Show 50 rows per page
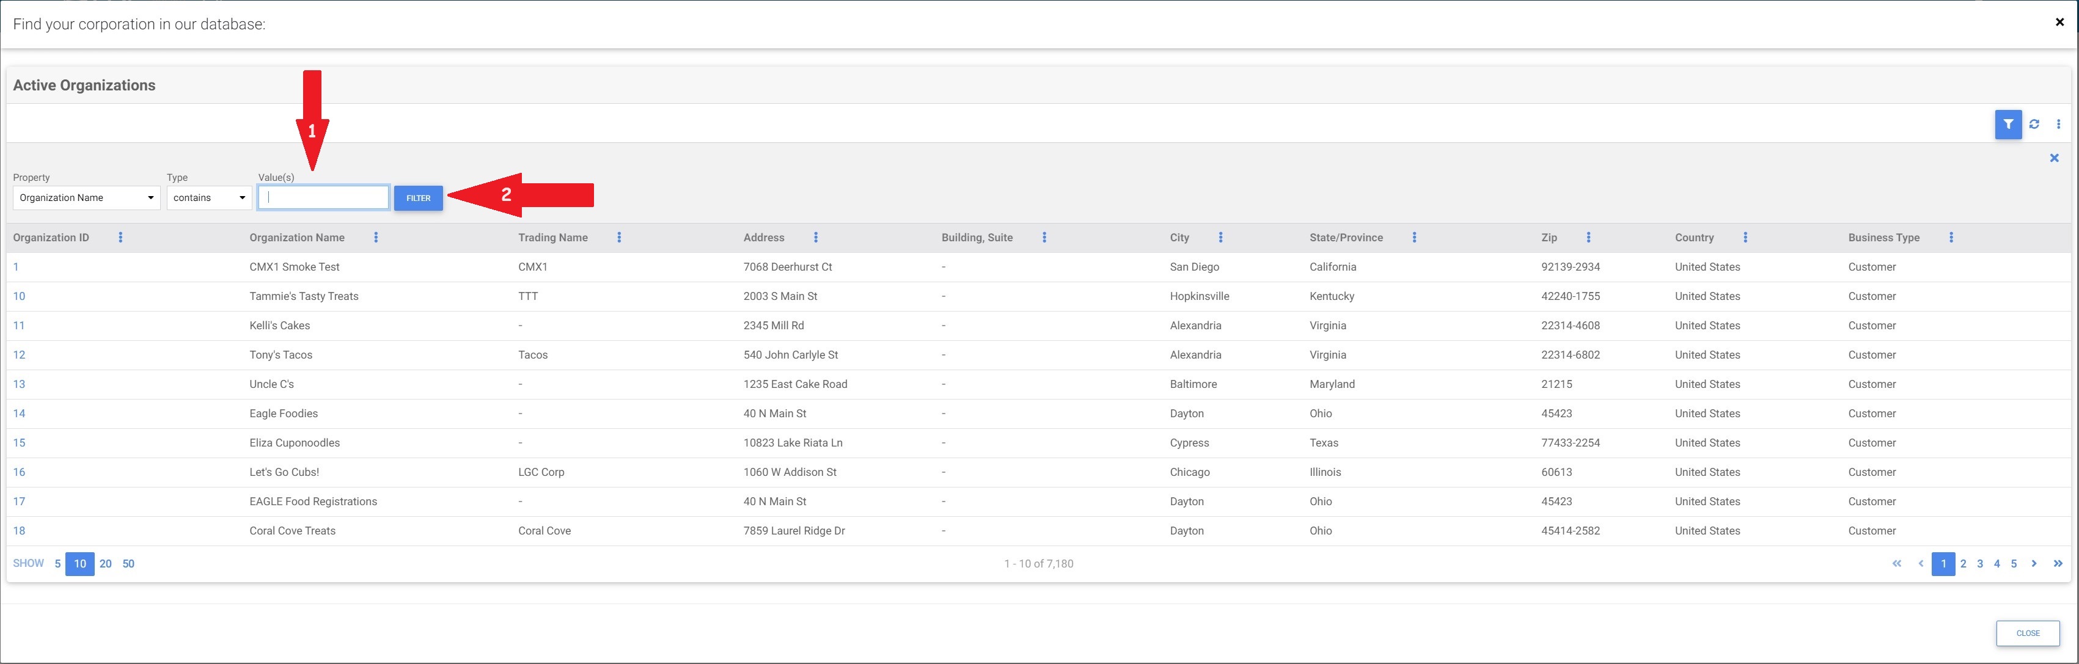The width and height of the screenshot is (2079, 664). pyautogui.click(x=128, y=564)
